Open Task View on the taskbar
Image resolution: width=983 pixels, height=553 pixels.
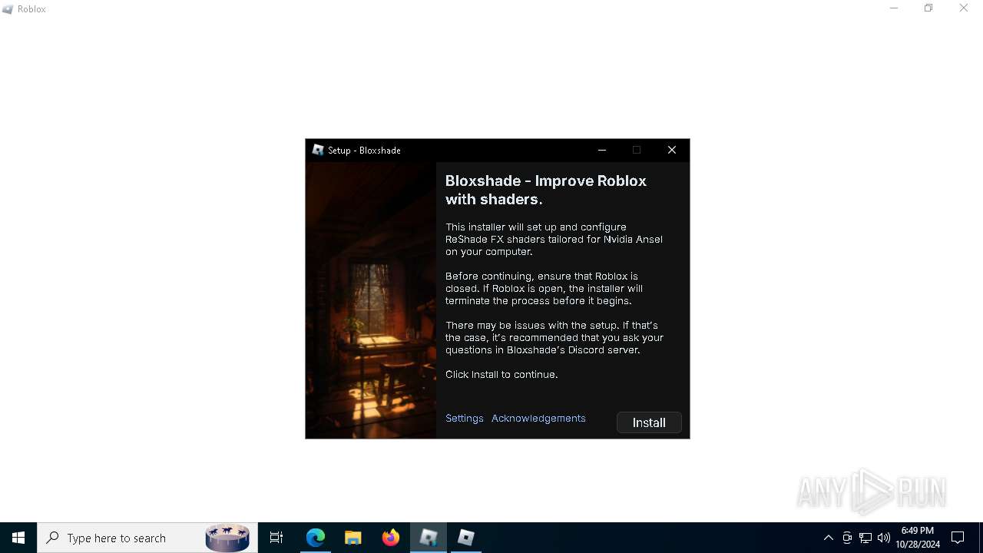point(276,538)
